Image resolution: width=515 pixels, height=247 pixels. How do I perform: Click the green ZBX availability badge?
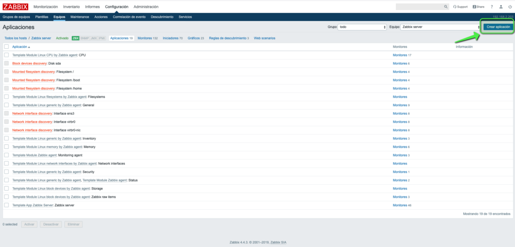[75, 38]
